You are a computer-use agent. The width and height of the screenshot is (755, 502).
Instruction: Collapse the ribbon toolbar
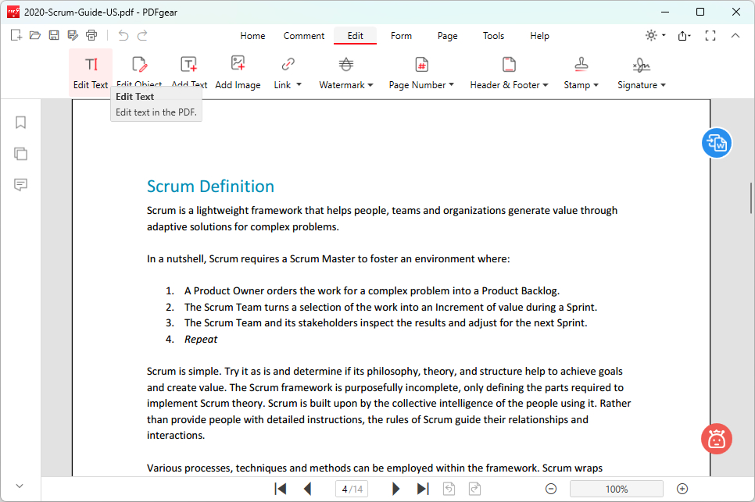pos(735,35)
